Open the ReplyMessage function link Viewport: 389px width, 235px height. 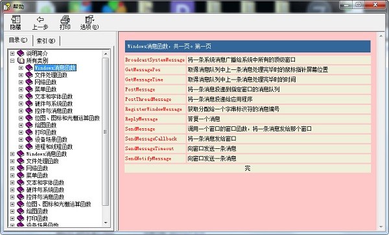point(141,119)
